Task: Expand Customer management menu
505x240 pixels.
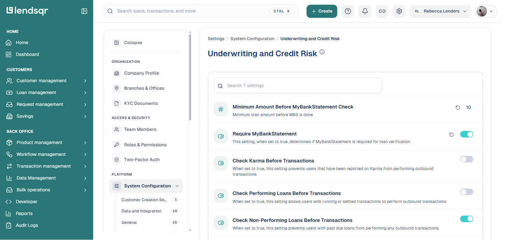Action: (x=46, y=81)
